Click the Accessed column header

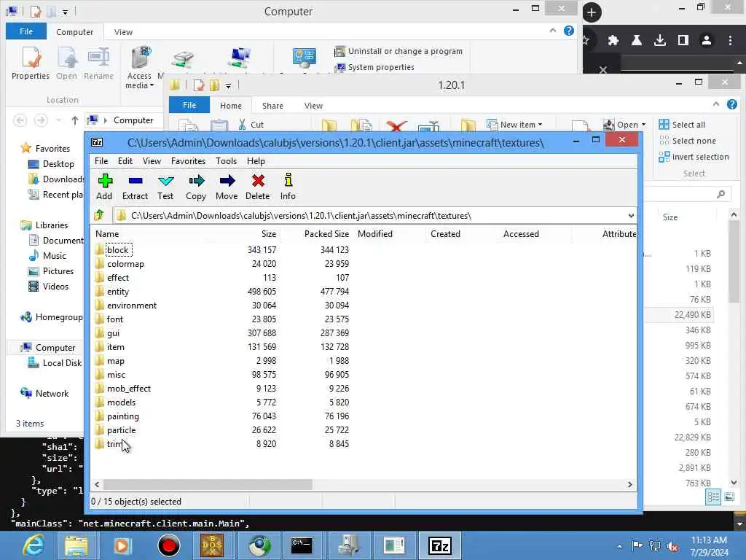(521, 234)
